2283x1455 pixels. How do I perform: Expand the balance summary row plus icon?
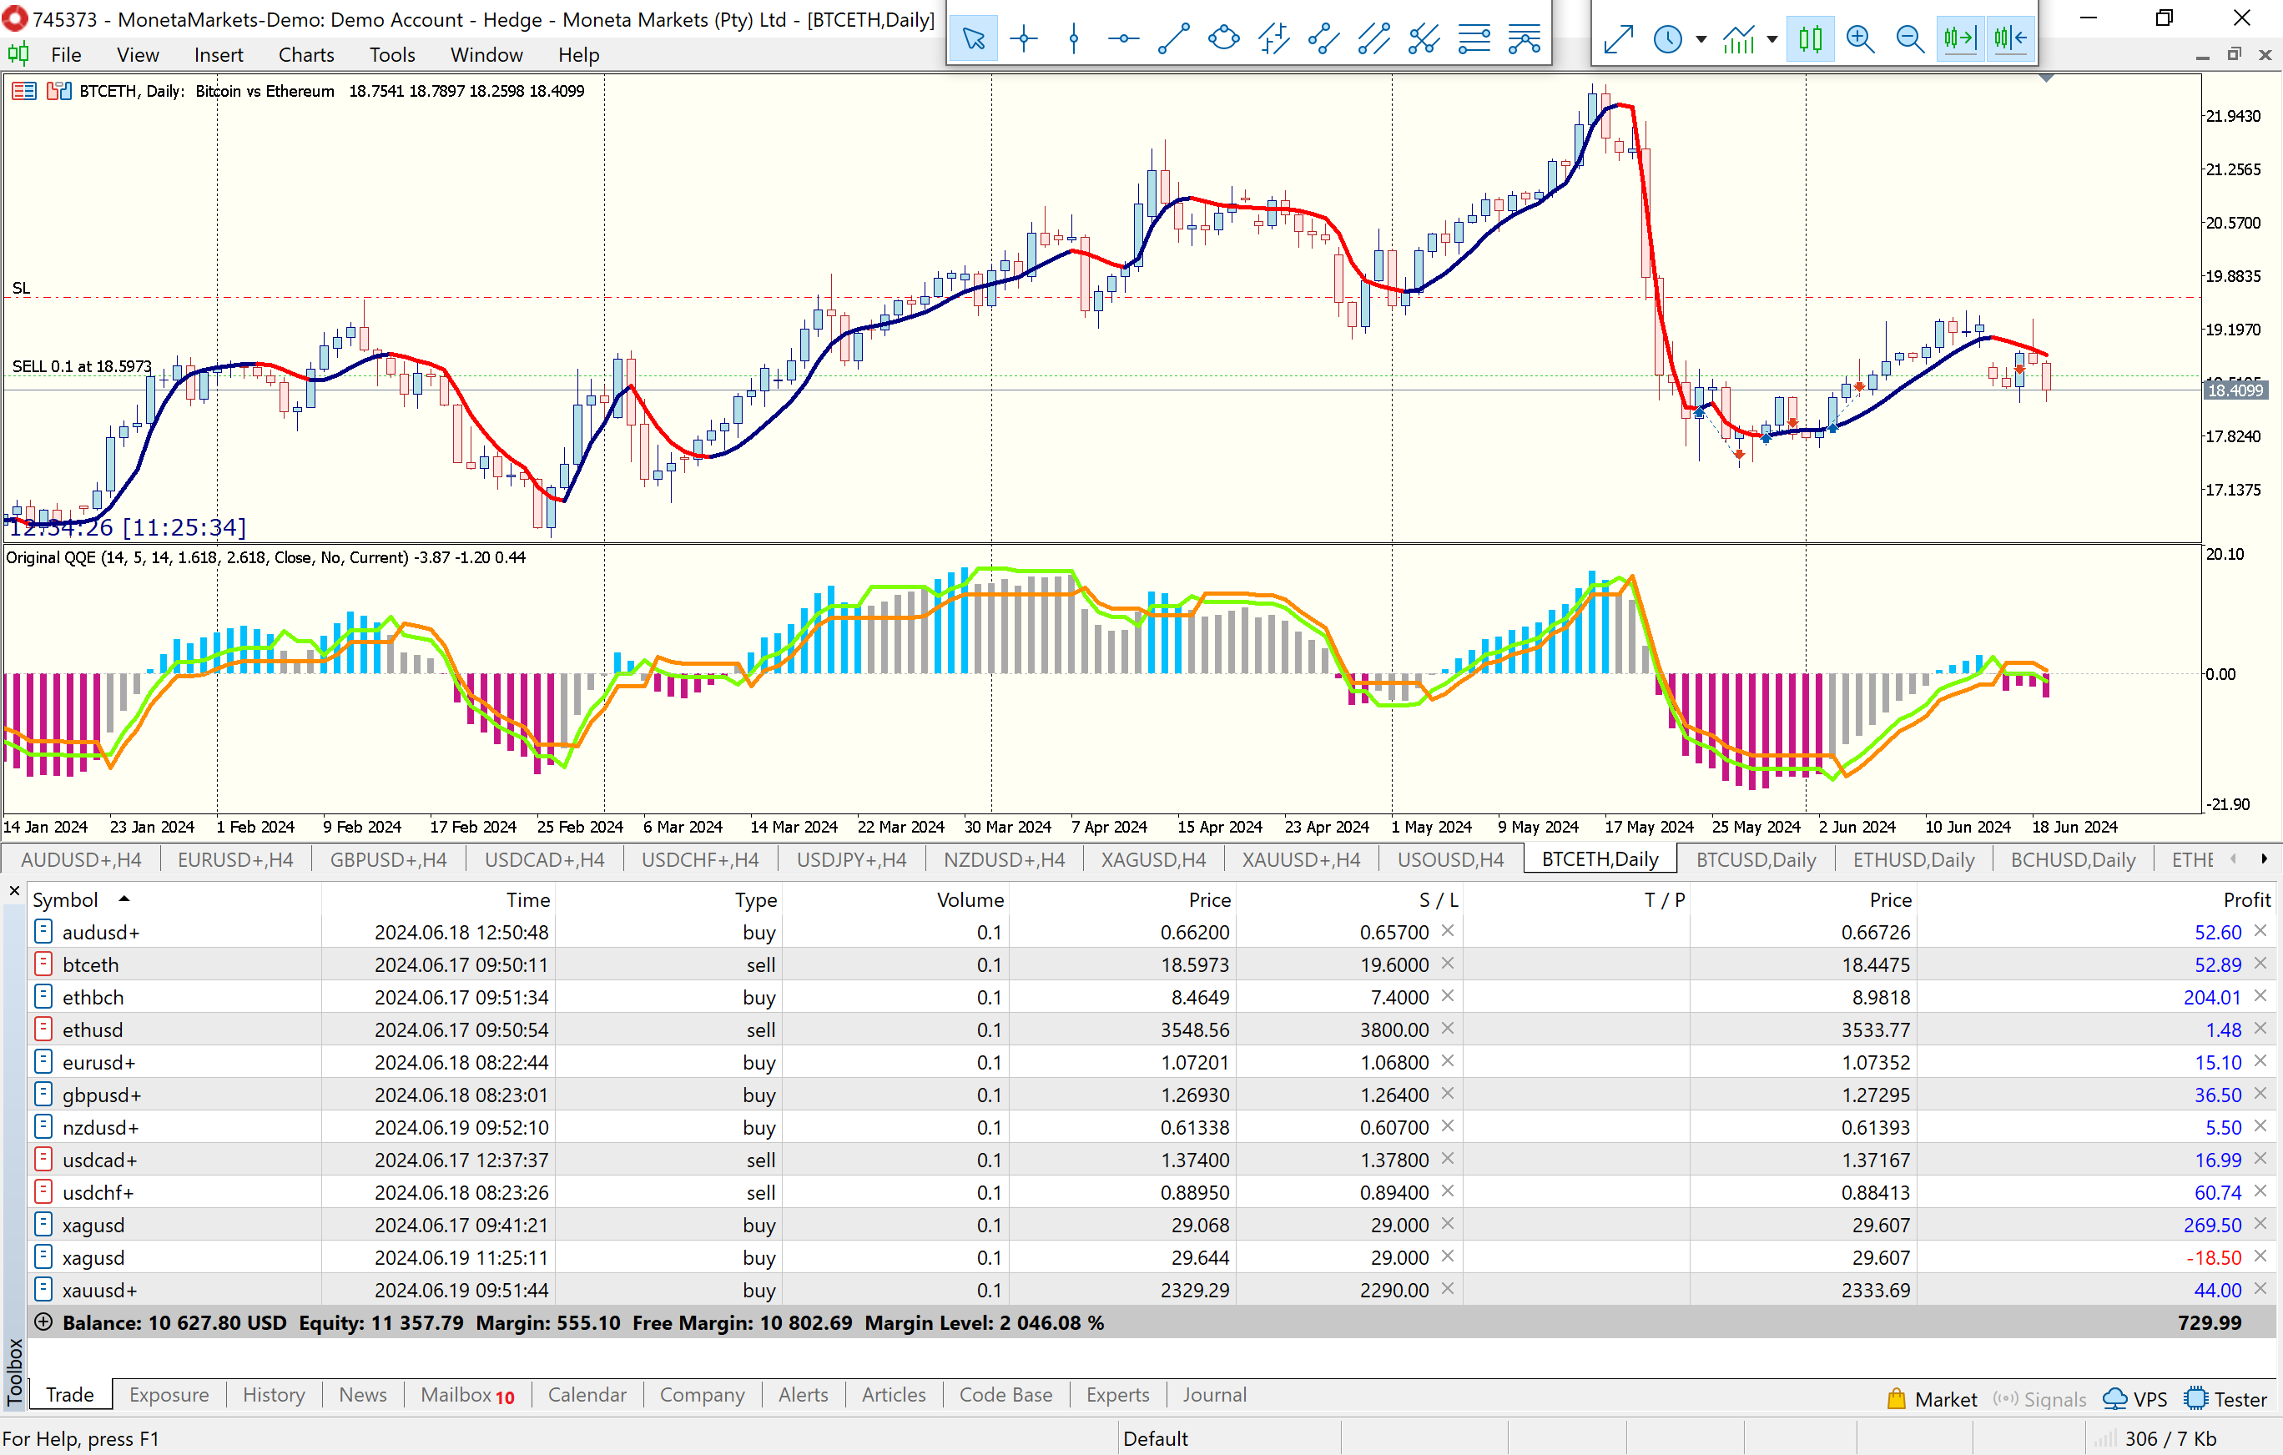(43, 1322)
